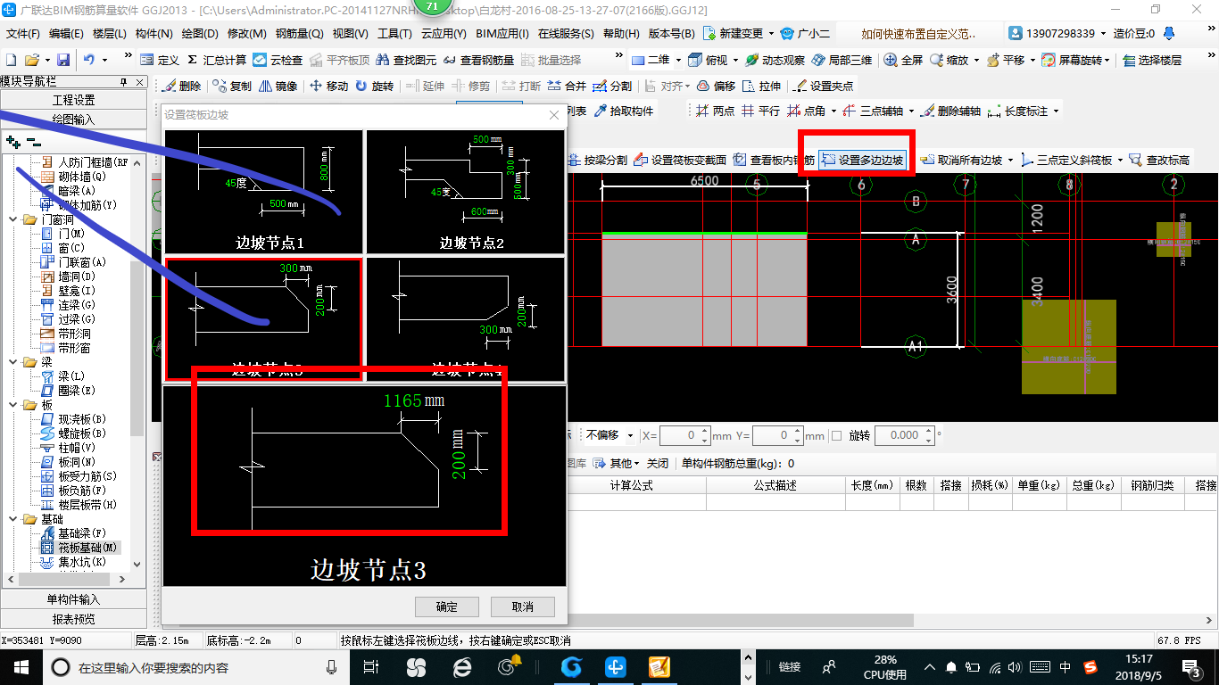Open the 构件(N) menu

(153, 34)
